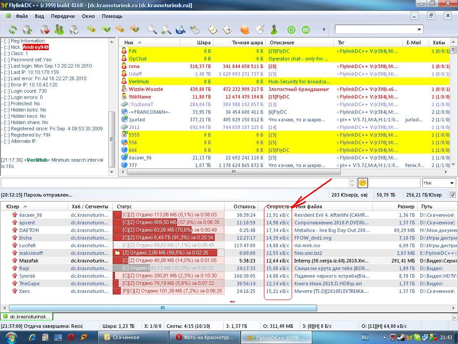Image resolution: width=458 pixels, height=344 pixels.
Task: Click the chat pane vertical scrollbar
Action: (x=111, y=140)
